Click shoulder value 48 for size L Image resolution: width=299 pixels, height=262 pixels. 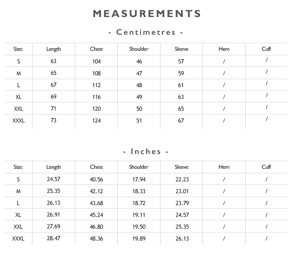click(x=139, y=85)
